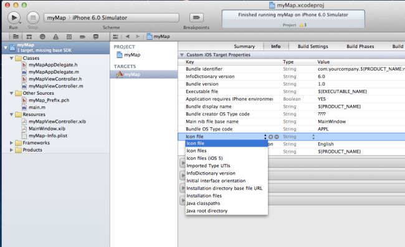Screen dimensions: 405x247
Task: Toggle the Breakpoints button
Action: pyautogui.click(x=196, y=17)
